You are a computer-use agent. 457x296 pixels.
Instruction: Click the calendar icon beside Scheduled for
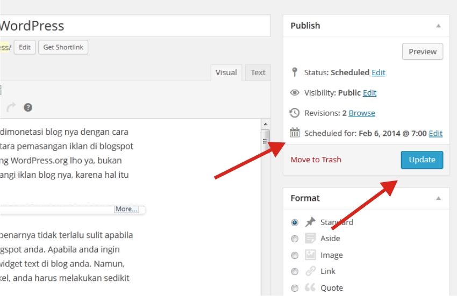pyautogui.click(x=295, y=133)
